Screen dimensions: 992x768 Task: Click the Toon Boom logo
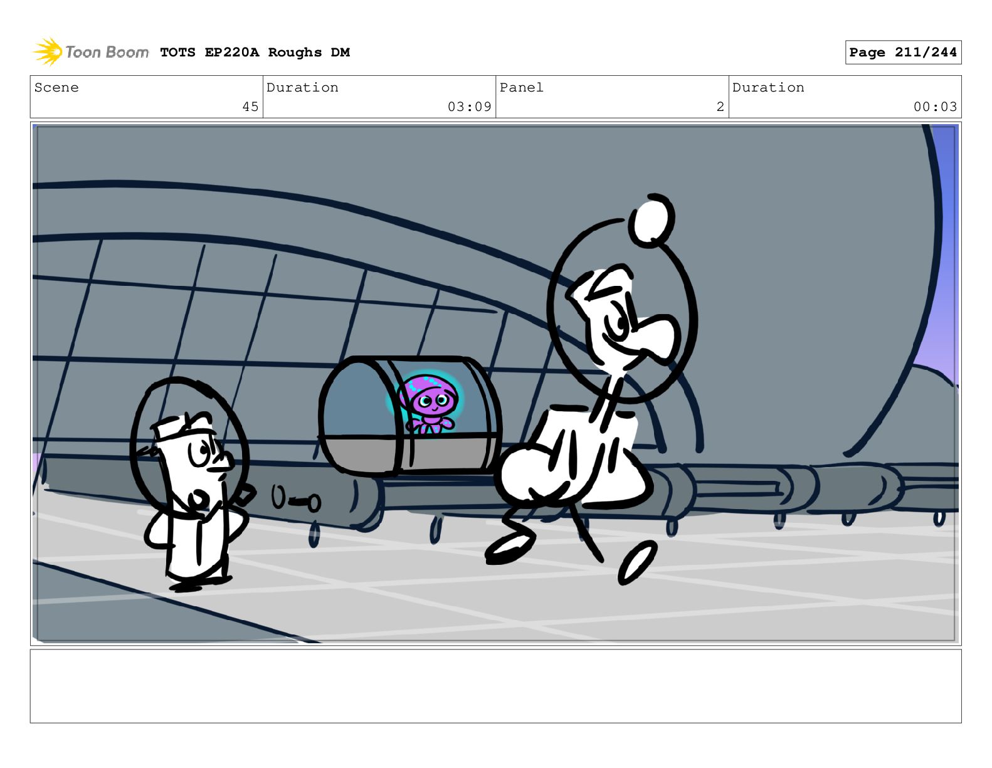tap(91, 52)
